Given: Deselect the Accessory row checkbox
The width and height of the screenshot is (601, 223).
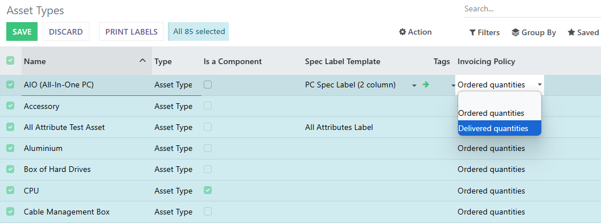Looking at the screenshot, I should click(x=10, y=106).
